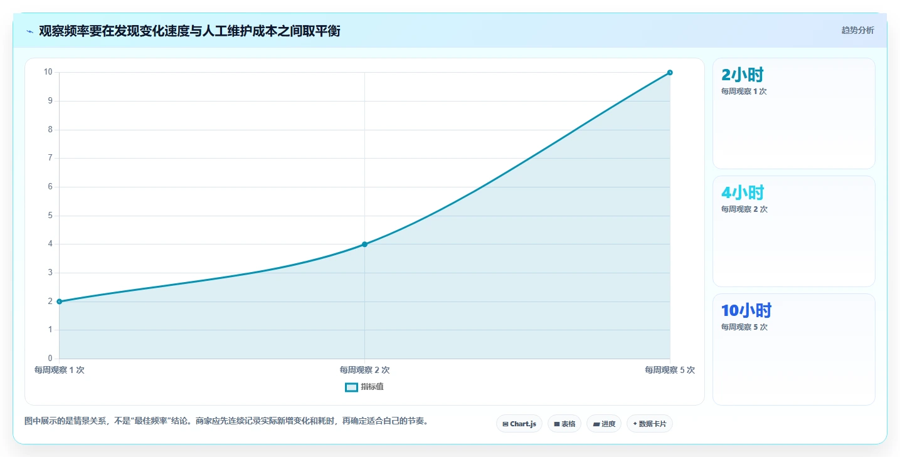This screenshot has width=900, height=457.
Task: Click the chart title 观察频率要在发现变化速度
Action: [x=189, y=31]
